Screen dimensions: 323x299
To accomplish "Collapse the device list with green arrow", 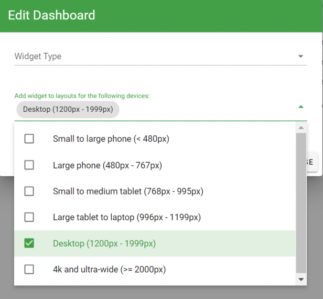I will (300, 106).
